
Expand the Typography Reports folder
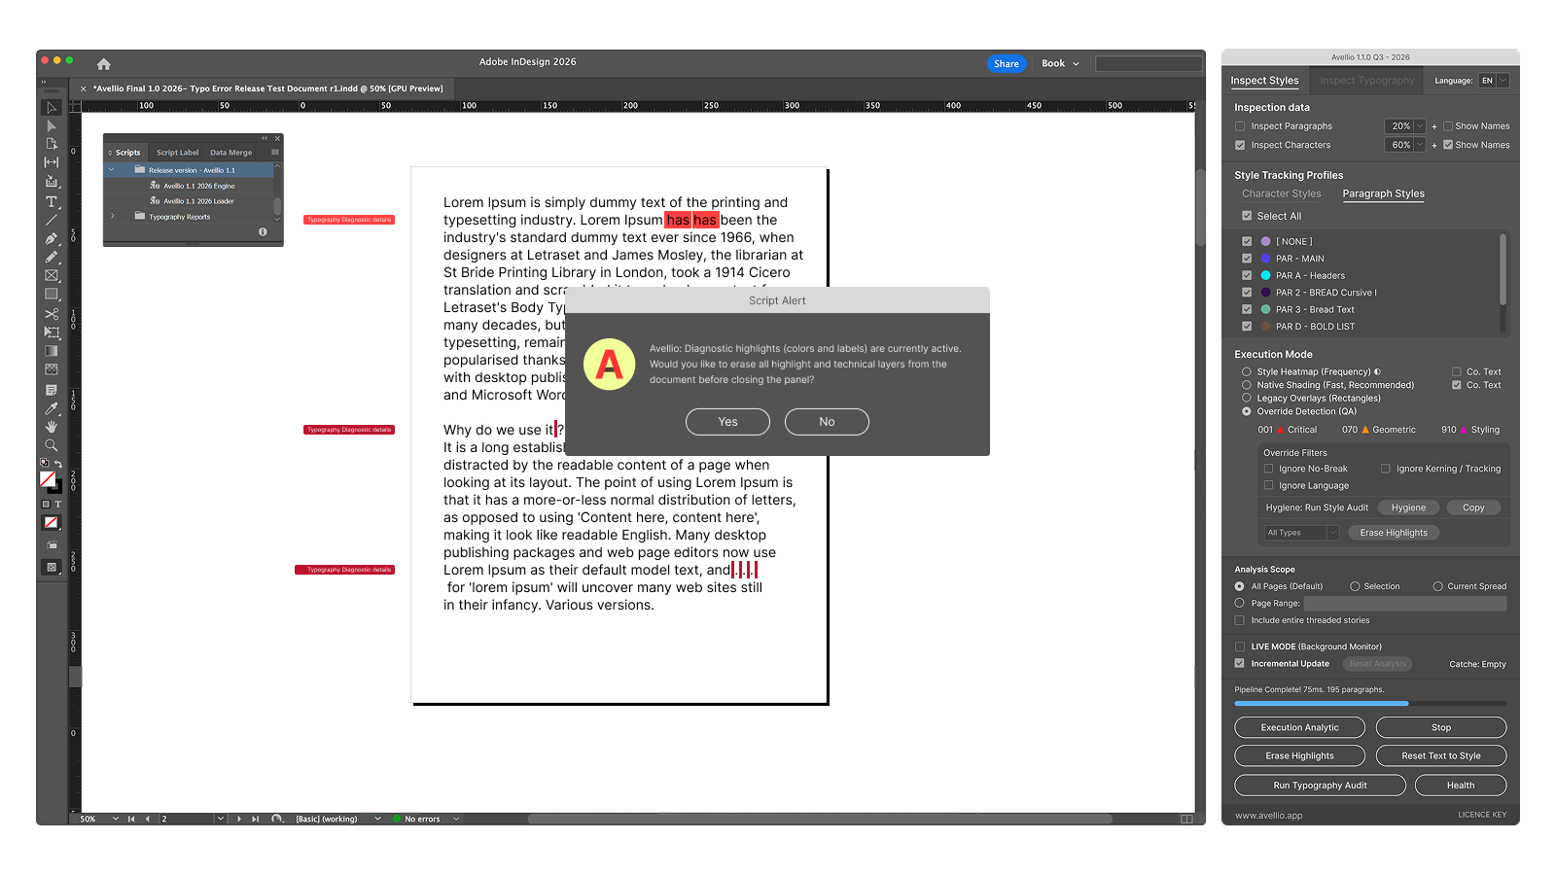tap(112, 217)
